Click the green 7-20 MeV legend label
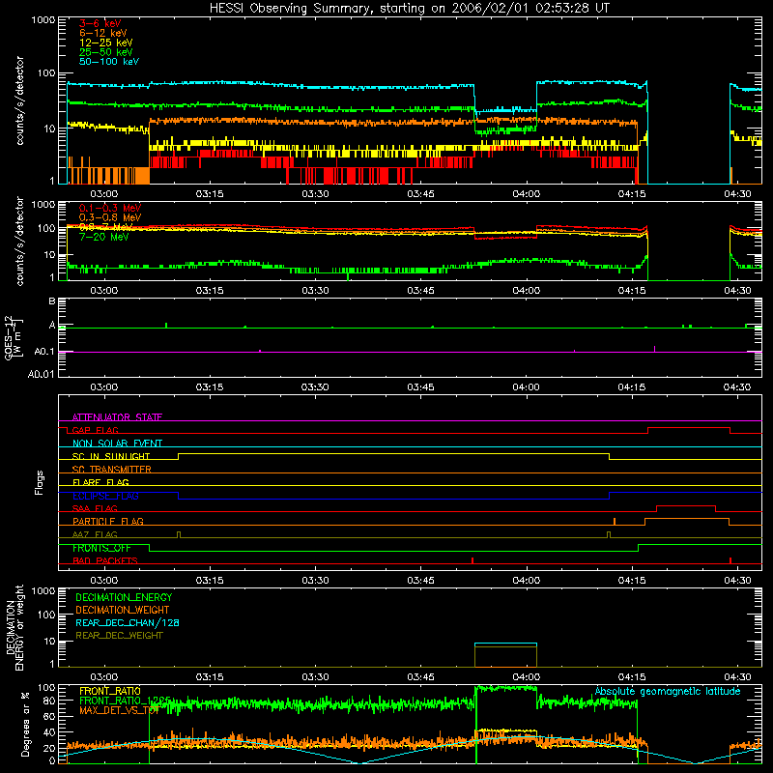This screenshot has height=773, width=773. coord(103,237)
